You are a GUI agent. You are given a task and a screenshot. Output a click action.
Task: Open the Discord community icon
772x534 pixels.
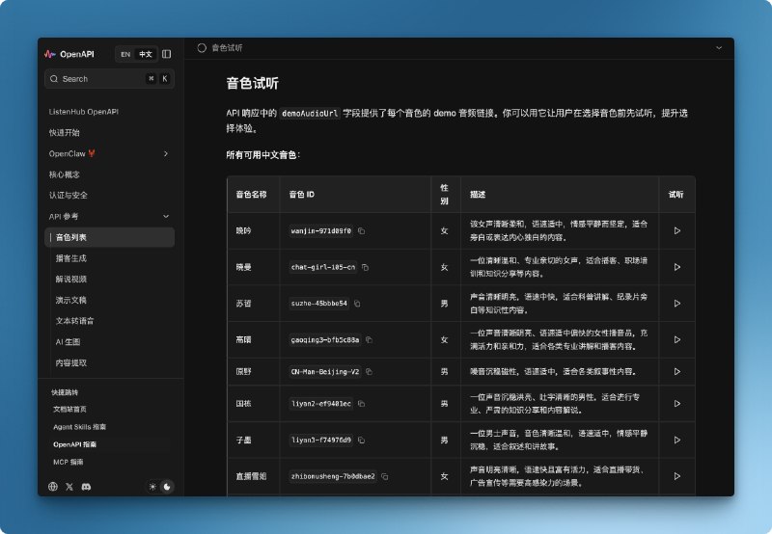[x=86, y=487]
